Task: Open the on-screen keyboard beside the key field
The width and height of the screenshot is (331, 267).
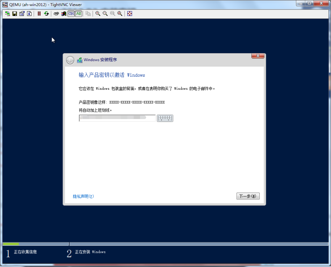Action: (165, 118)
